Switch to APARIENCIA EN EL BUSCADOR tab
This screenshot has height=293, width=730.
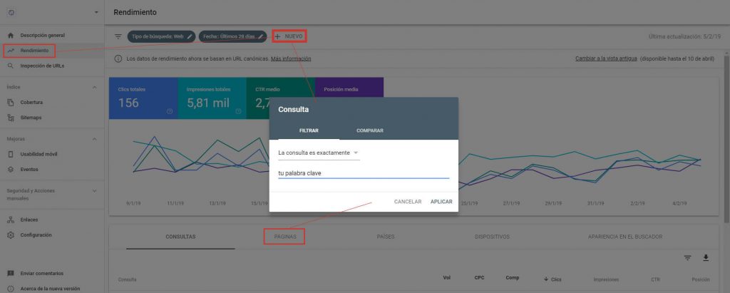coord(624,237)
